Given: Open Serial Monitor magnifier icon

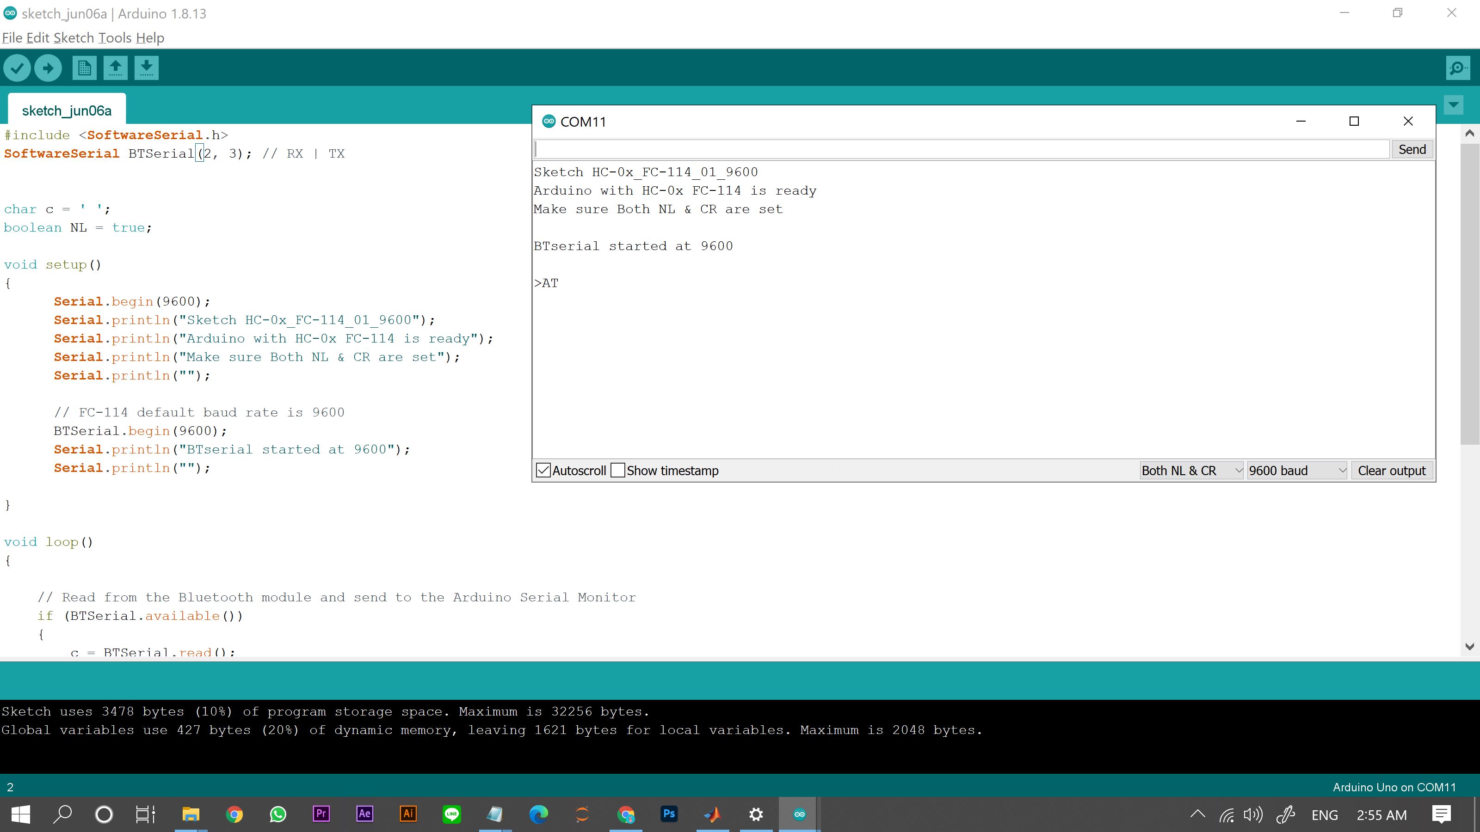Looking at the screenshot, I should click(1458, 68).
